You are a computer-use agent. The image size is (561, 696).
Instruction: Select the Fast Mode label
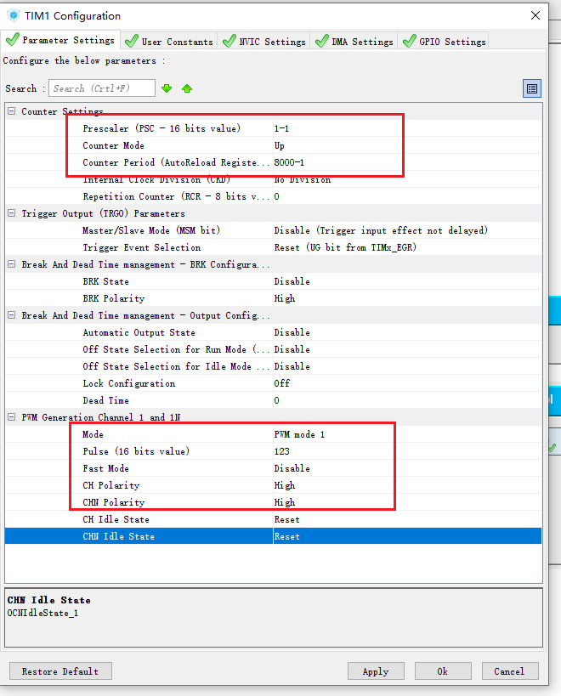point(105,468)
